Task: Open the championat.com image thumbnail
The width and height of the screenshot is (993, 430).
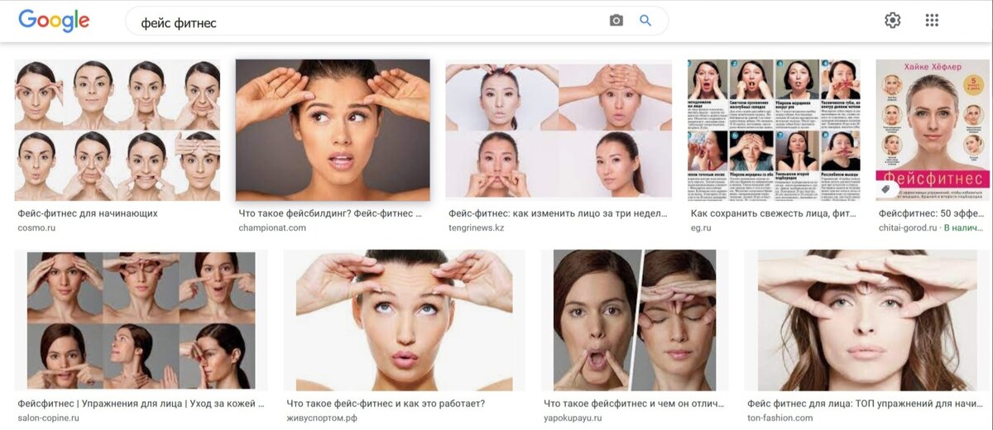Action: 333,130
